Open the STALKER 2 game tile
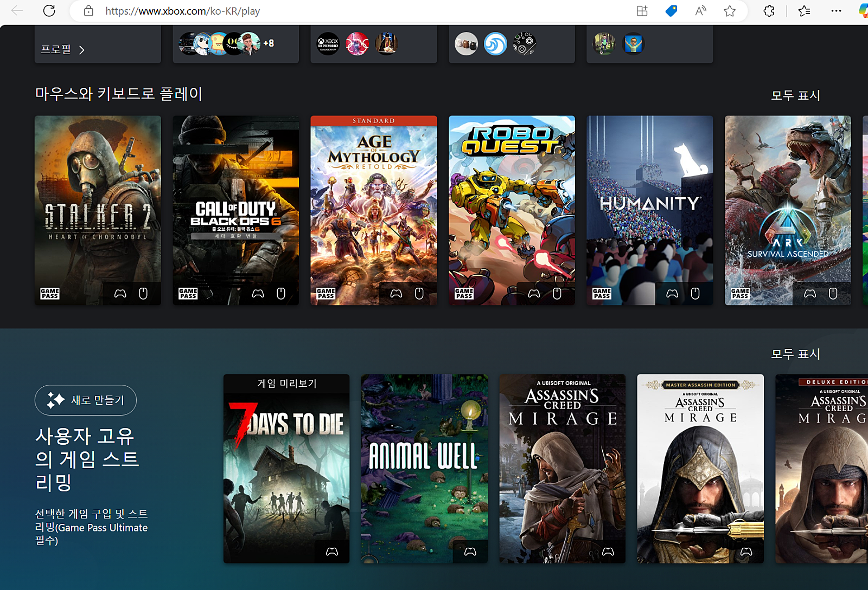Image resolution: width=868 pixels, height=590 pixels. pyautogui.click(x=98, y=210)
